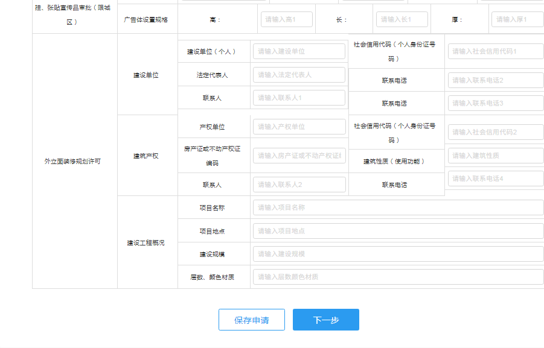Focus the 请输入社会信用代码1 field
Viewport: 544px width, 348px height.
click(x=495, y=51)
